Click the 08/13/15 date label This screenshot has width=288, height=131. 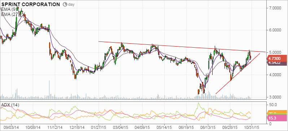208,127
